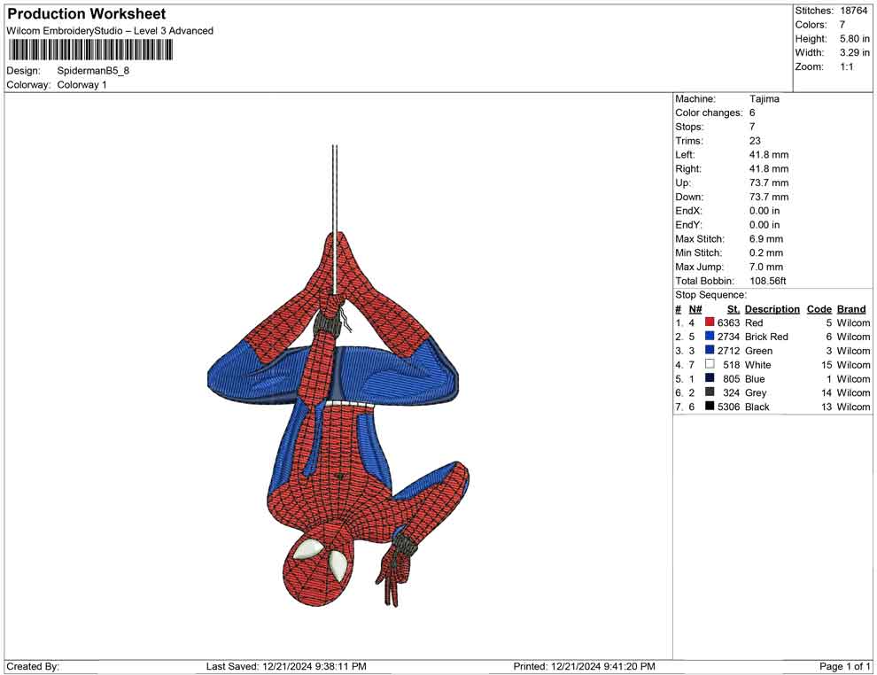Screen dimensions: 877x675
Task: Click the Machine value Tajima
Action: pos(764,99)
